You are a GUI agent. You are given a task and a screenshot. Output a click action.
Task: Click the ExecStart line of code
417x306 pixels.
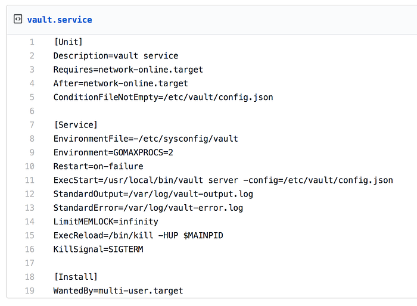(x=223, y=180)
